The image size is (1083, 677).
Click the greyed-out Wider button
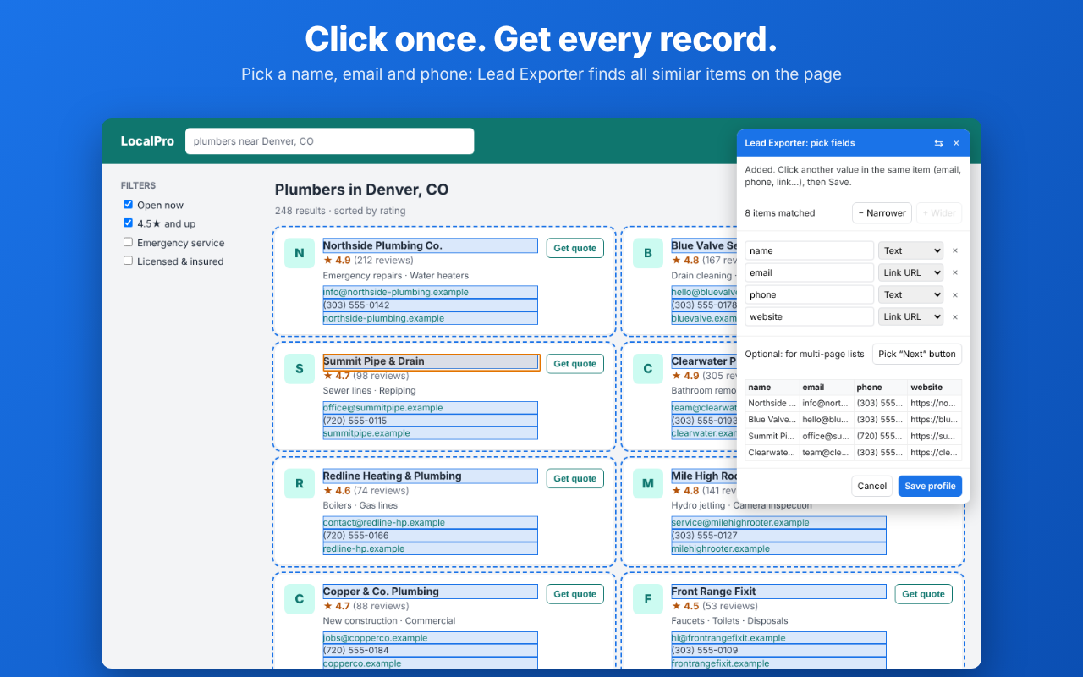click(939, 213)
